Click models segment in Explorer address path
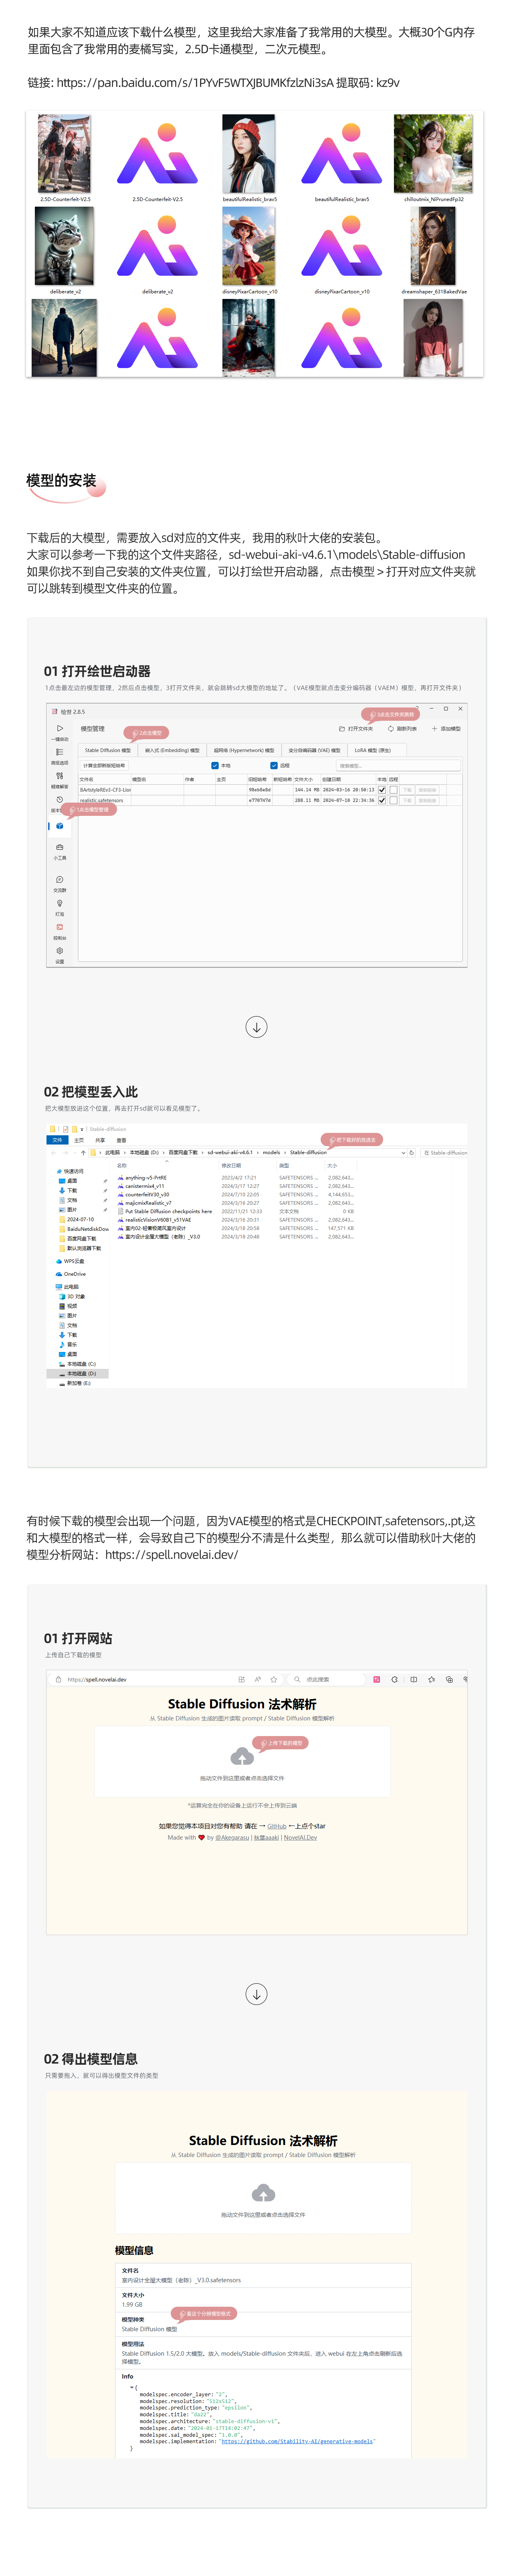 point(271,1153)
